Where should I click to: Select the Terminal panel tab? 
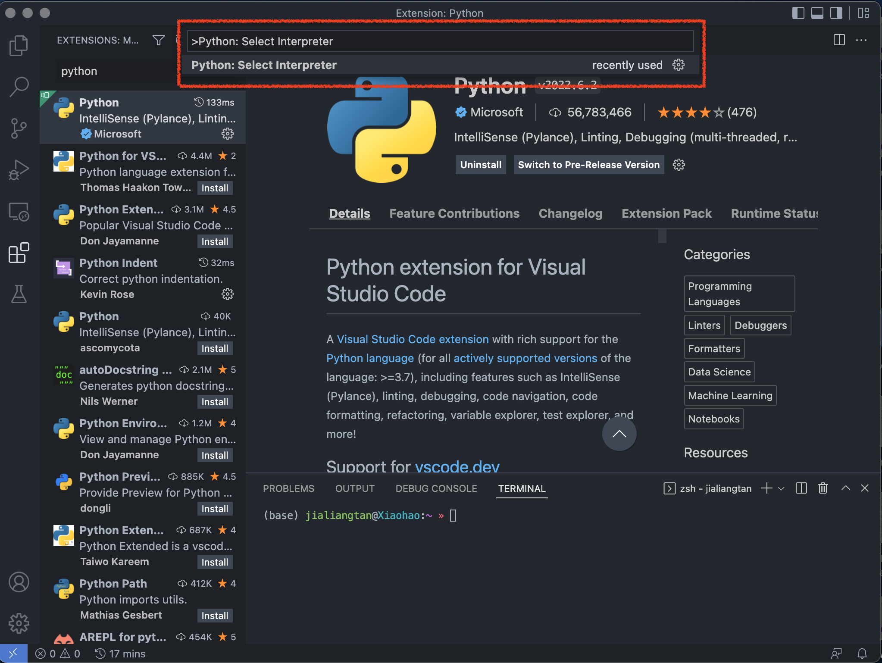[x=522, y=488]
